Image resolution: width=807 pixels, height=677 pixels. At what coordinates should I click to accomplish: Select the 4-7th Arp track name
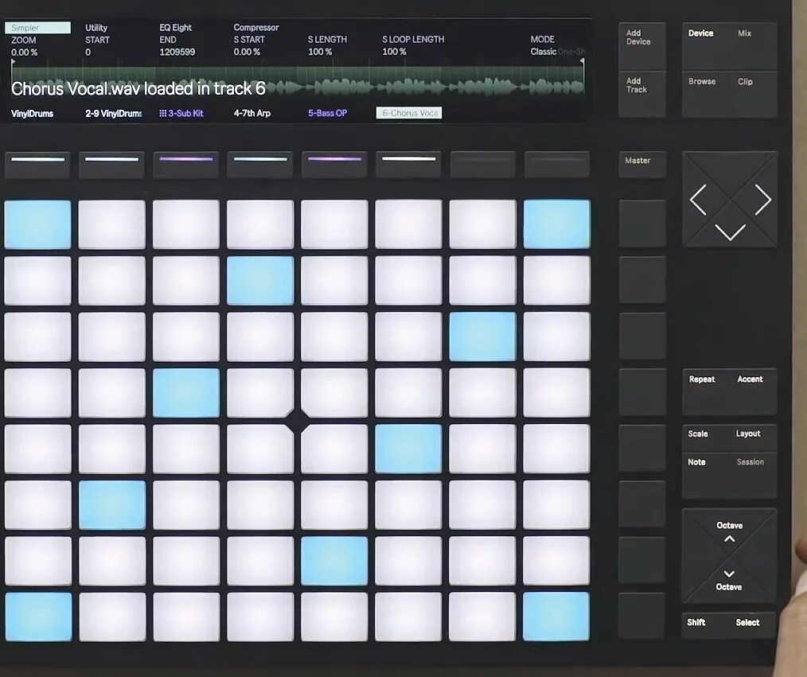tap(252, 113)
